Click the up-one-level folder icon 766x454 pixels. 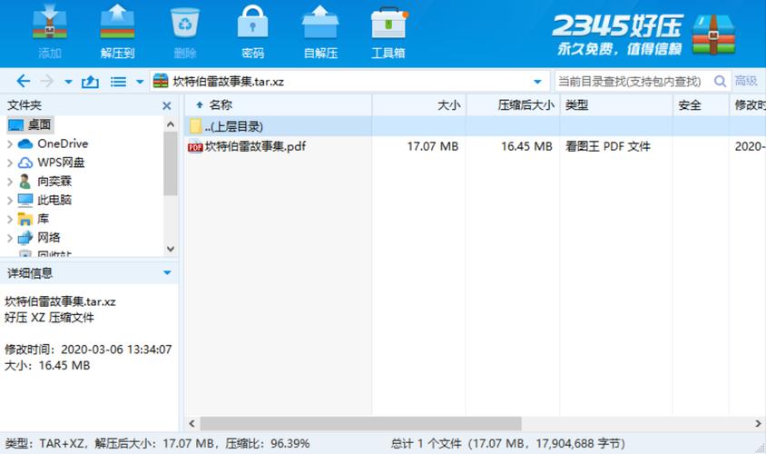90,81
